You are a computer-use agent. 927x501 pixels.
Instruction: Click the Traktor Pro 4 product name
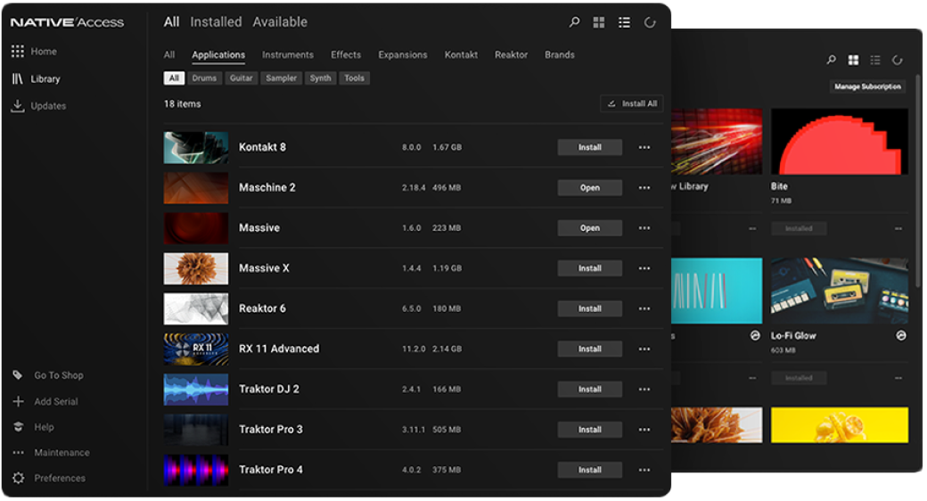point(271,470)
